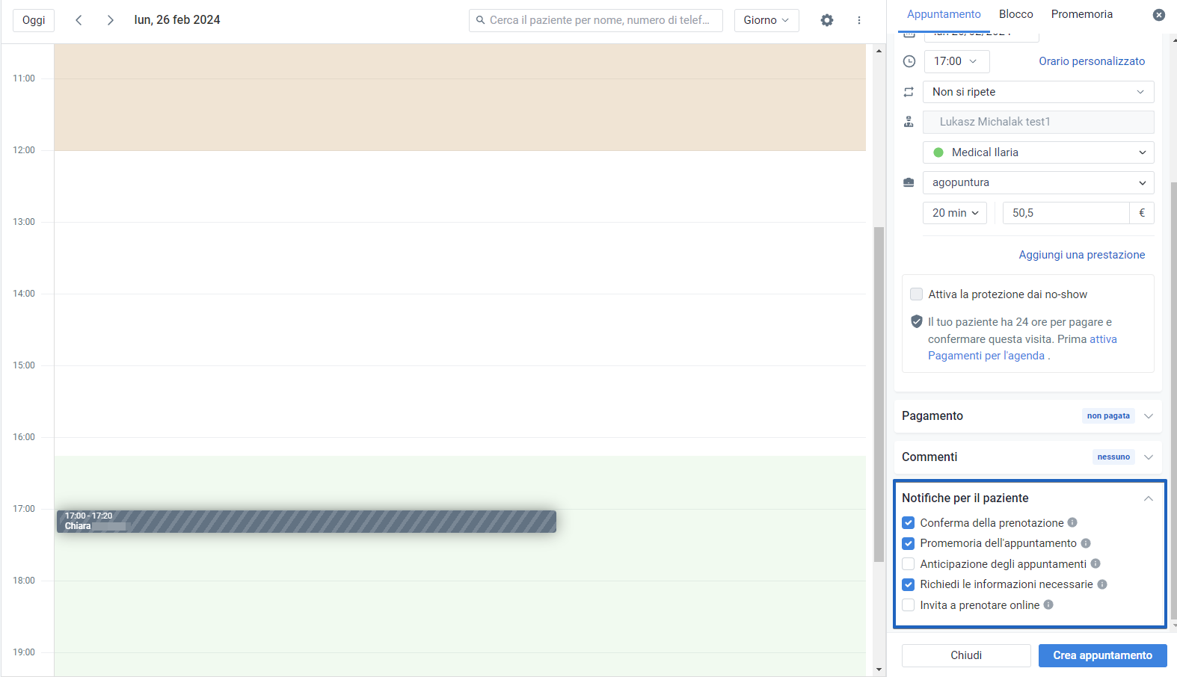The image size is (1177, 677).
Task: Click the repeat icon beside recurrence
Action: coord(909,92)
